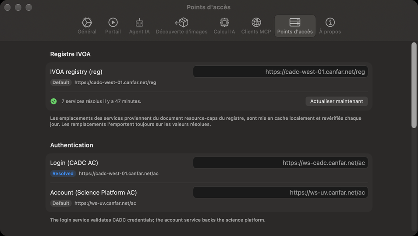
Task: Click the Resolved badge under Login
Action: (63, 174)
